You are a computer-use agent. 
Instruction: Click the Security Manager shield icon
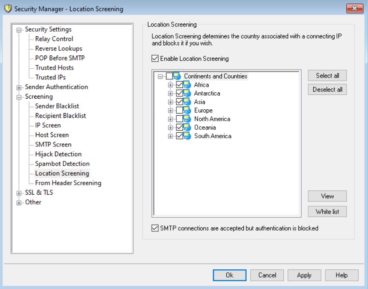tap(8, 9)
